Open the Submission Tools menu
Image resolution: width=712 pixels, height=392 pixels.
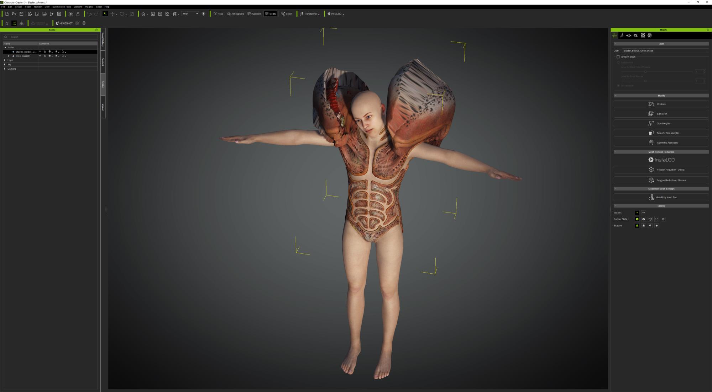pyautogui.click(x=62, y=7)
